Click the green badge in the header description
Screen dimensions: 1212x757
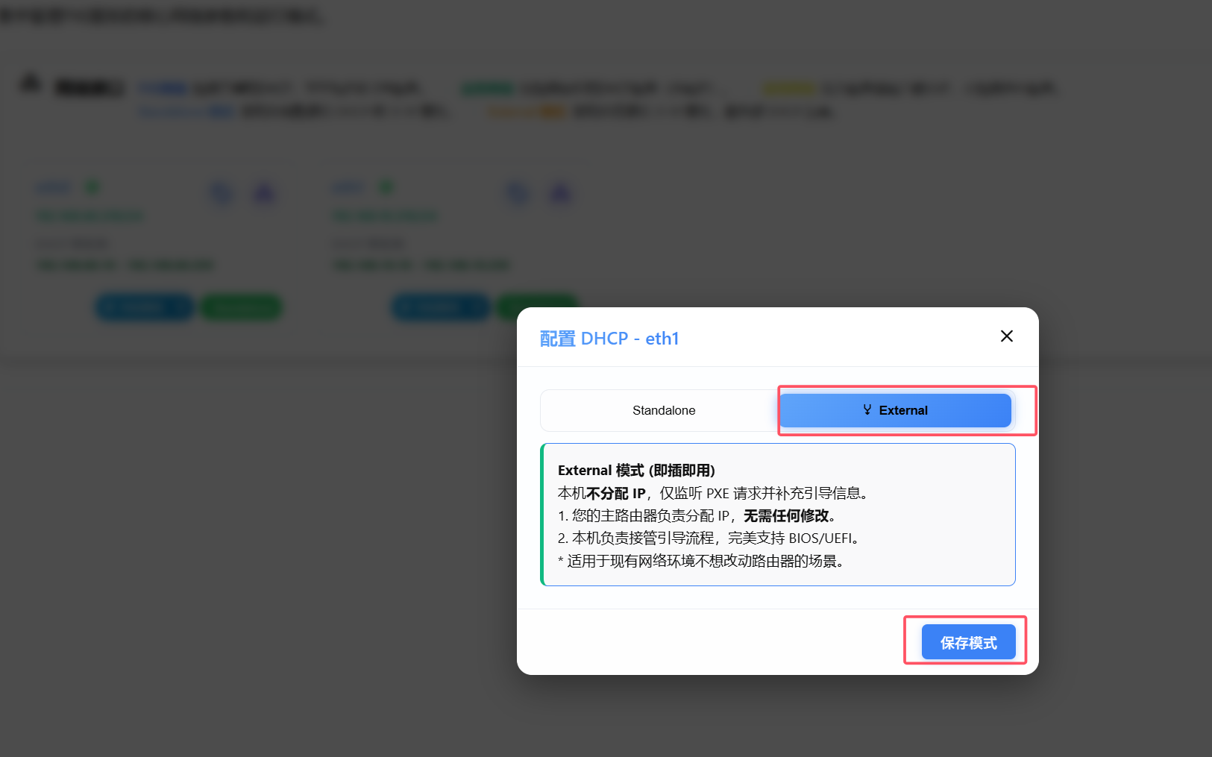(x=486, y=87)
